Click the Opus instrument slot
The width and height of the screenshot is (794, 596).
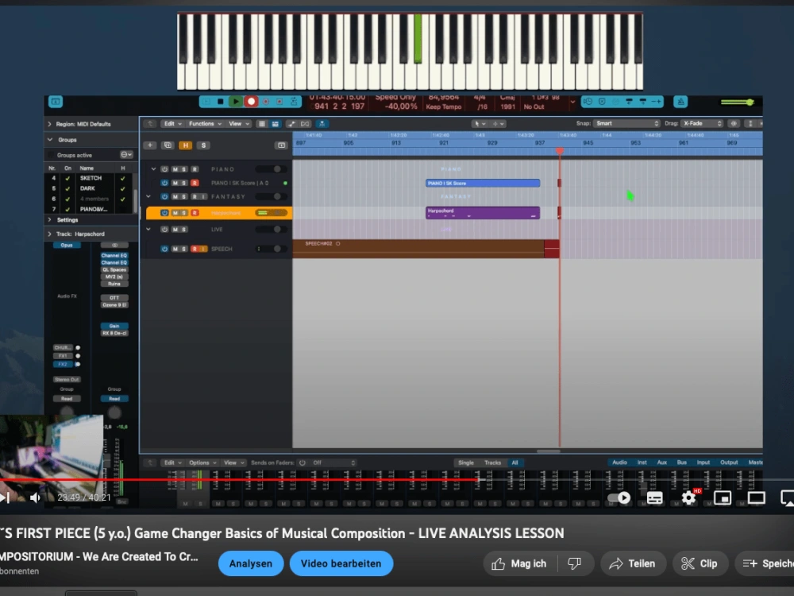(67, 246)
